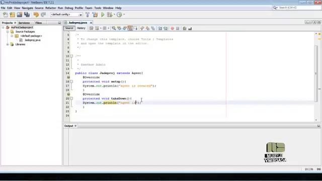Switch to the Services tab
This screenshot has width=322, height=181.
24,23
